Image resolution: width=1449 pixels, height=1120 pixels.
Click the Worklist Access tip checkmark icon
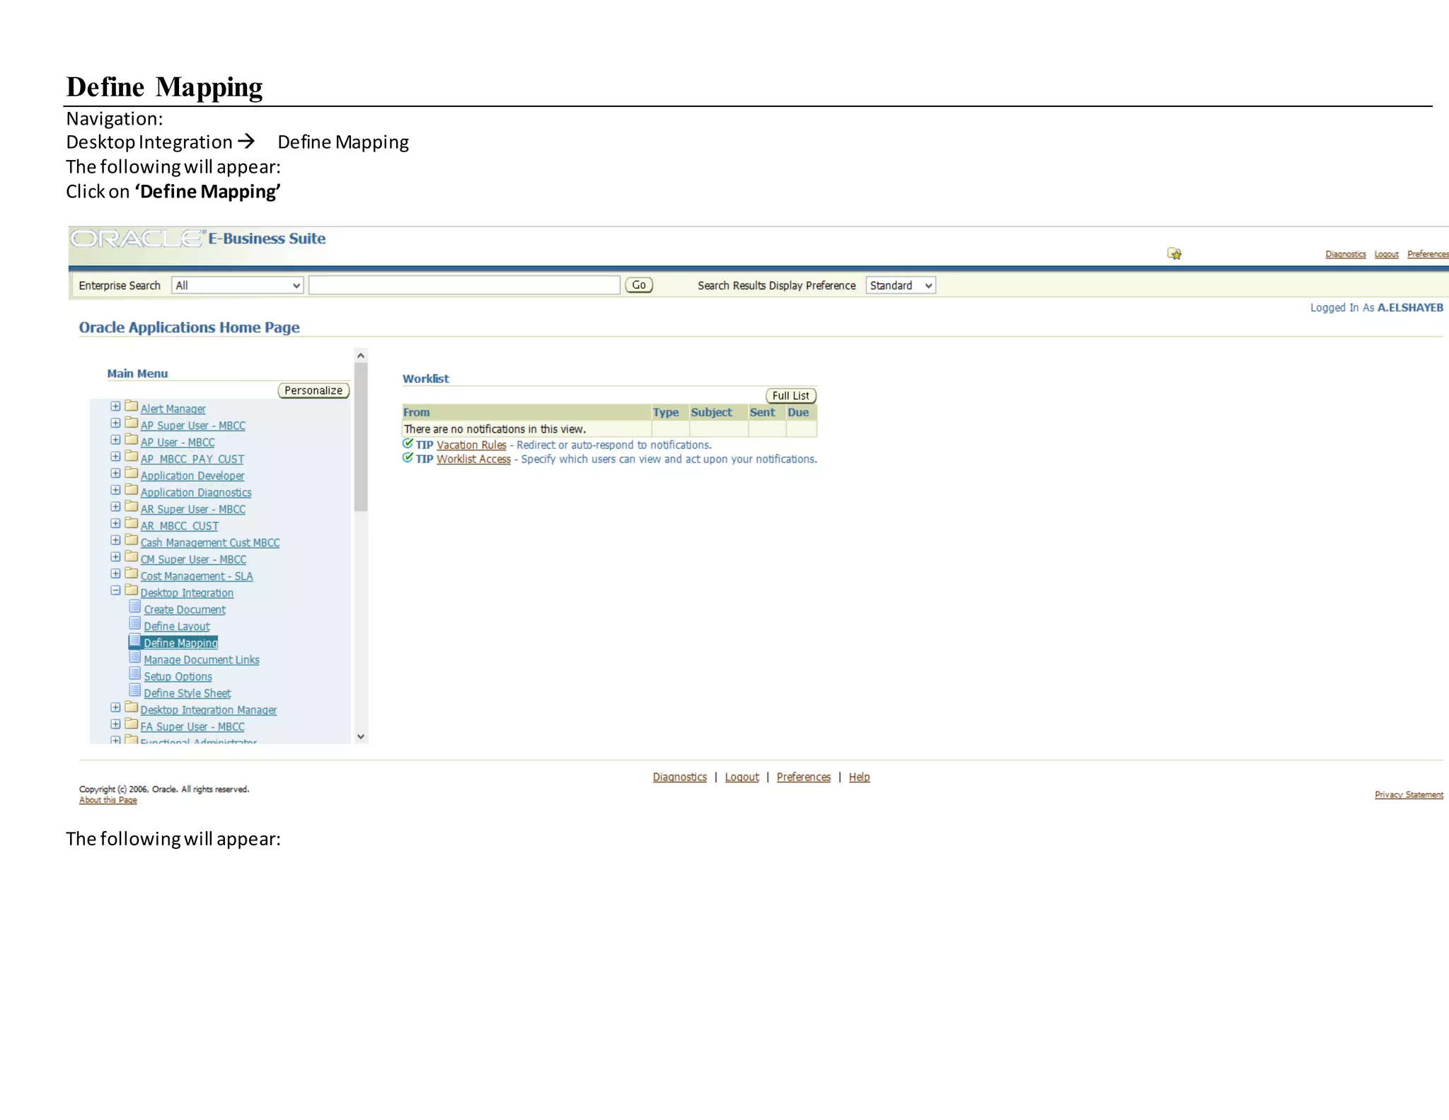pos(408,458)
